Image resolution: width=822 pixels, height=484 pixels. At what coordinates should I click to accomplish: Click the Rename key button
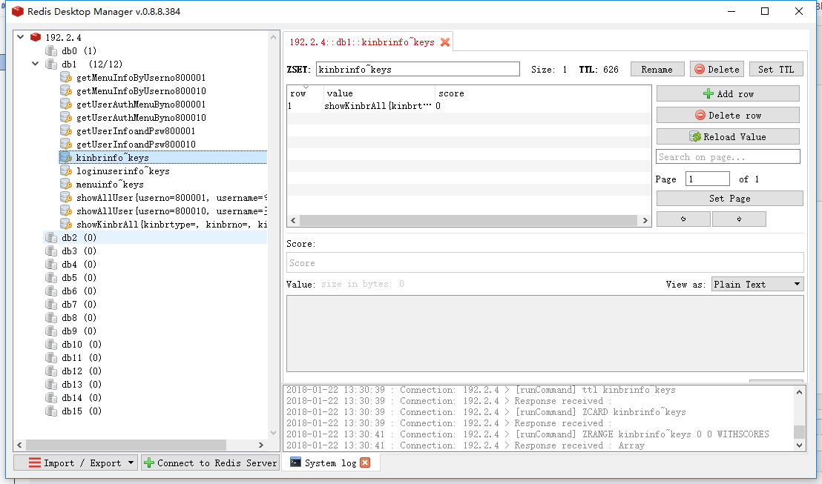pos(657,69)
